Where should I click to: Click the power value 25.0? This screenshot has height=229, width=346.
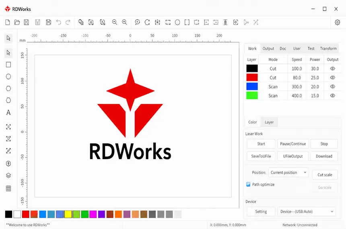click(315, 78)
